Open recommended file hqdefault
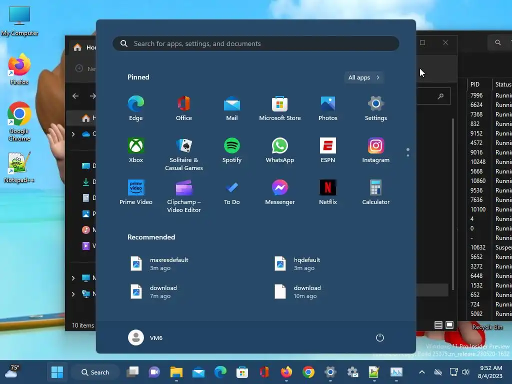512x384 pixels. [x=298, y=264]
